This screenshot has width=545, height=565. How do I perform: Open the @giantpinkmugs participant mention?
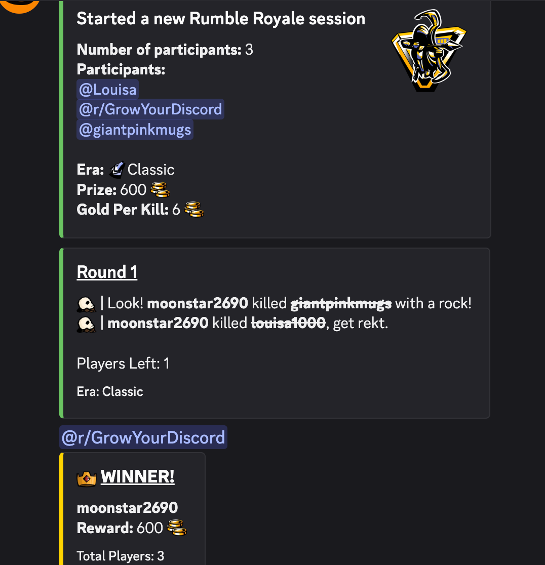point(135,130)
